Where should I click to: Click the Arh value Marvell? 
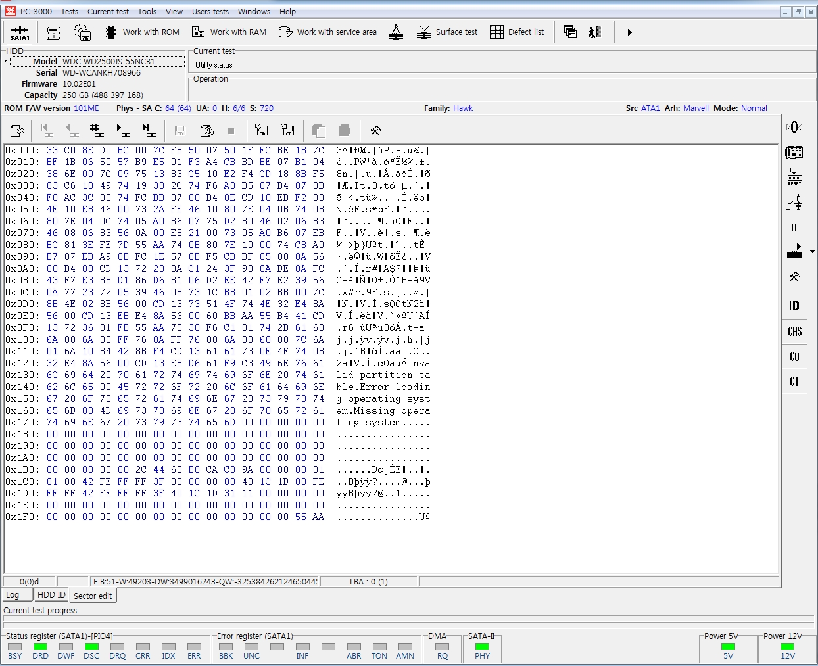pyautogui.click(x=696, y=108)
